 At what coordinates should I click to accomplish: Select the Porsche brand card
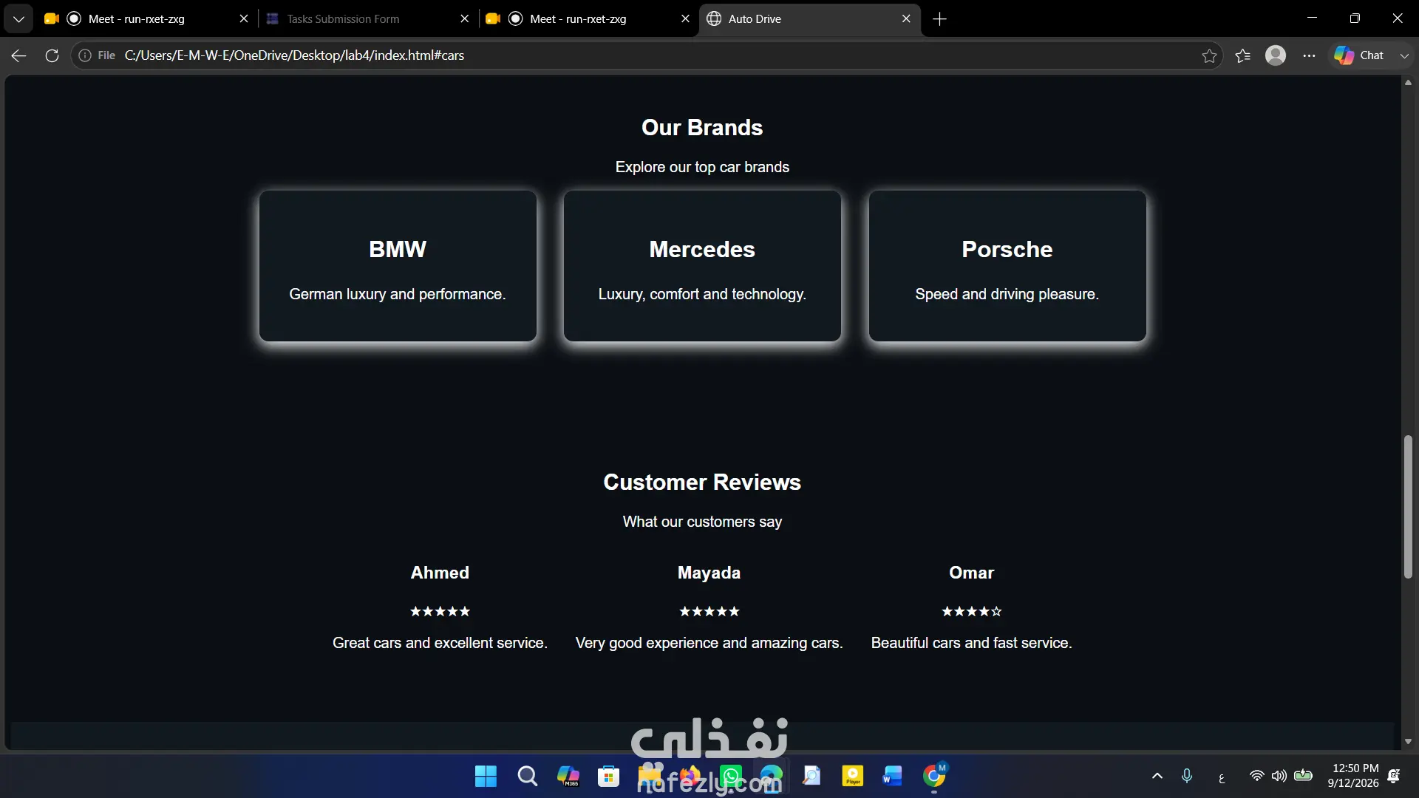coord(1007,266)
